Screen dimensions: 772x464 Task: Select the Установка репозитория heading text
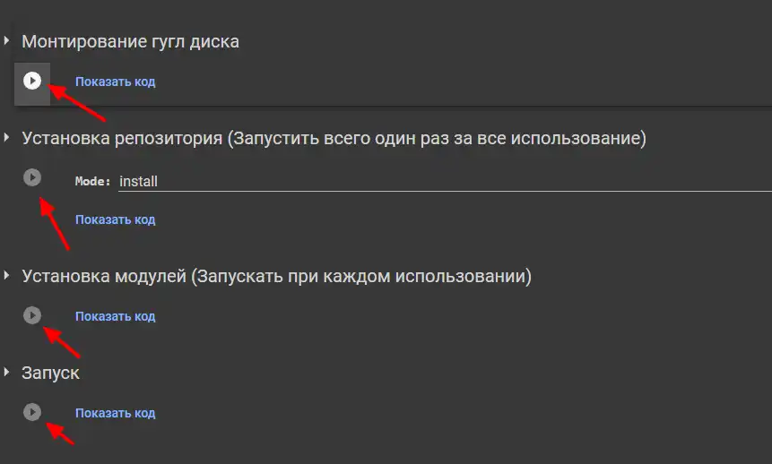334,138
